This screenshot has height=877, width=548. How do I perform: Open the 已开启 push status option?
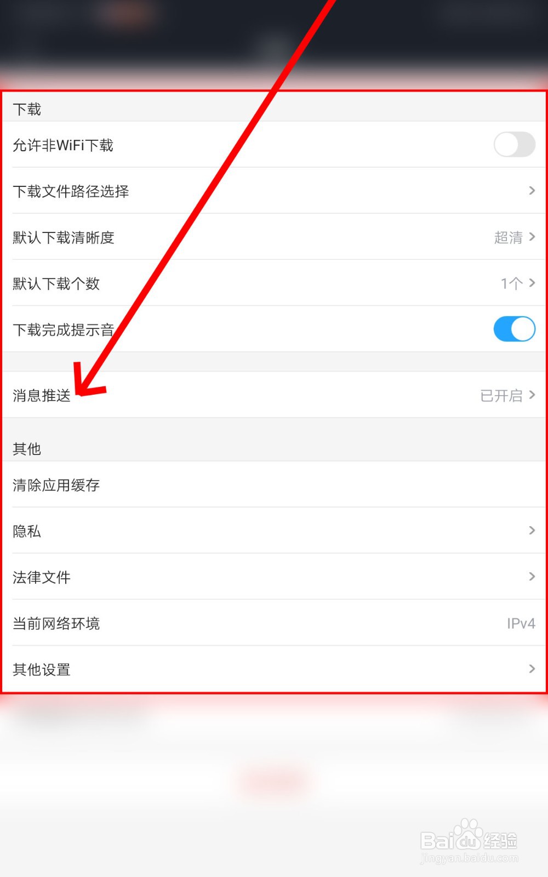point(501,395)
